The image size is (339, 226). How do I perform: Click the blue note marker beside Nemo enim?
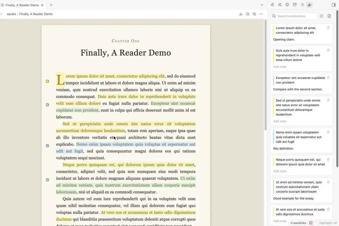click(47, 146)
